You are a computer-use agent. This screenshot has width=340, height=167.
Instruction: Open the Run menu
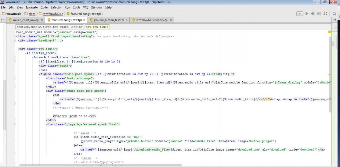(67, 7)
